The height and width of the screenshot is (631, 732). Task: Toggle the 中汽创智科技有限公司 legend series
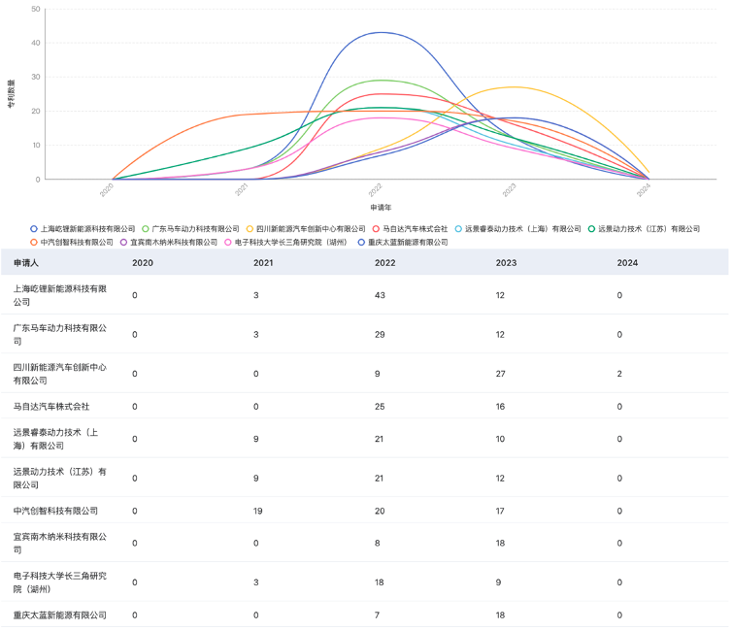72,243
